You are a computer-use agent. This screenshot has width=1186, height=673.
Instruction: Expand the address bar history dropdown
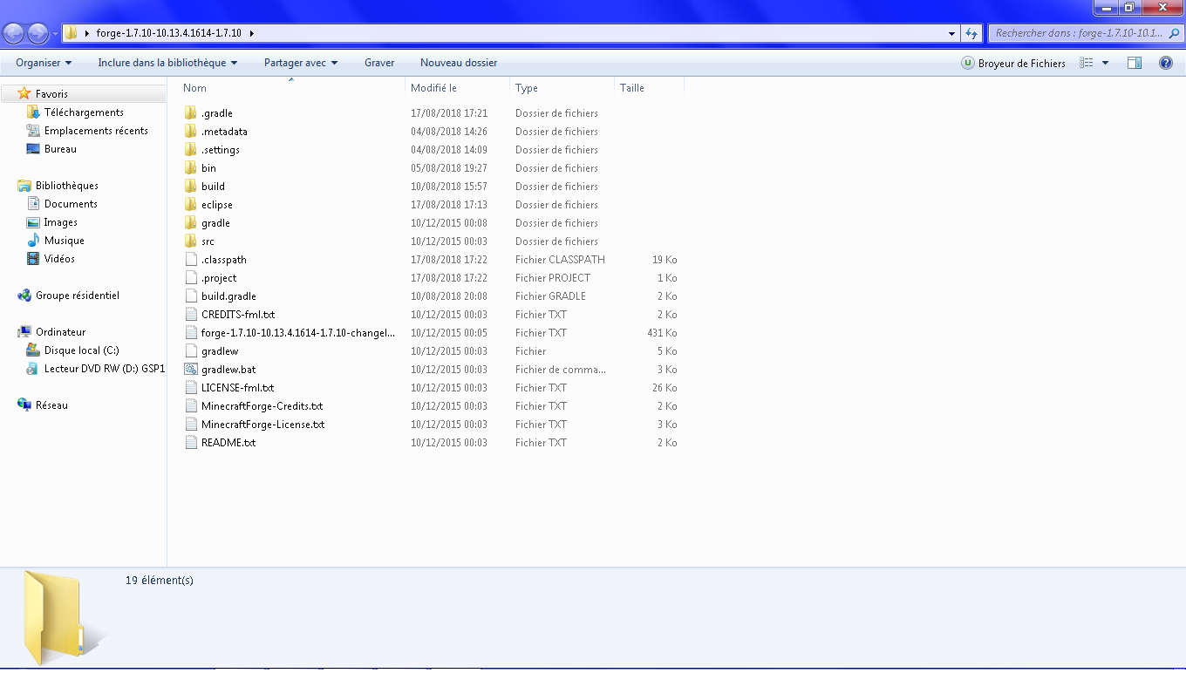coord(951,33)
